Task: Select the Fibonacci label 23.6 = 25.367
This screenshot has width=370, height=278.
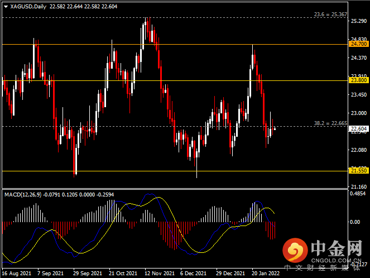Action: pyautogui.click(x=330, y=15)
